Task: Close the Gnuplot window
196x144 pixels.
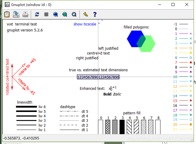Action: (x=187, y=4)
